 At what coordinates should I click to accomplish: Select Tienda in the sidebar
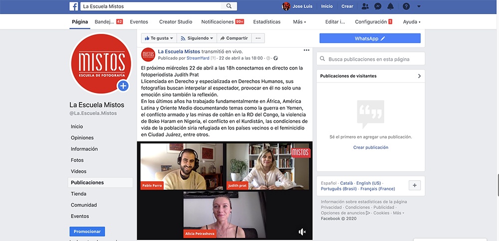[79, 194]
